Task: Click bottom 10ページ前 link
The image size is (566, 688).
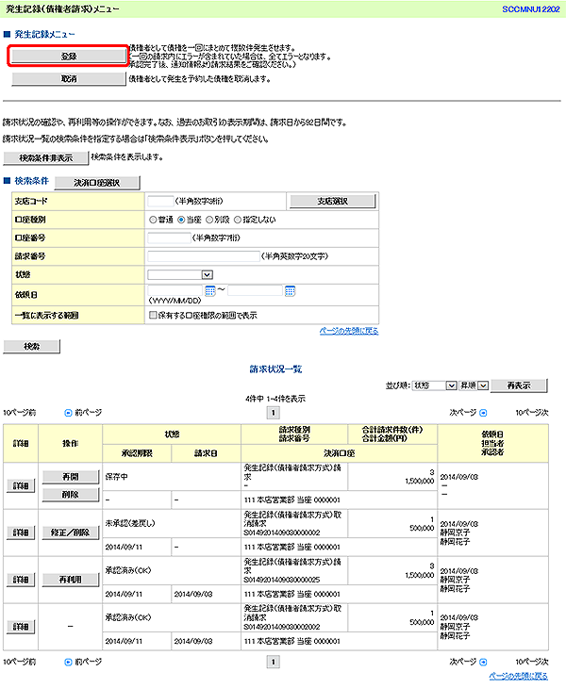Action: point(19,662)
